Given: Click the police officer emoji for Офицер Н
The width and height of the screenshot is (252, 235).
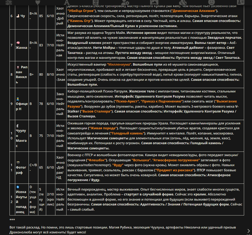Looking at the screenshot, I should coord(18,99).
